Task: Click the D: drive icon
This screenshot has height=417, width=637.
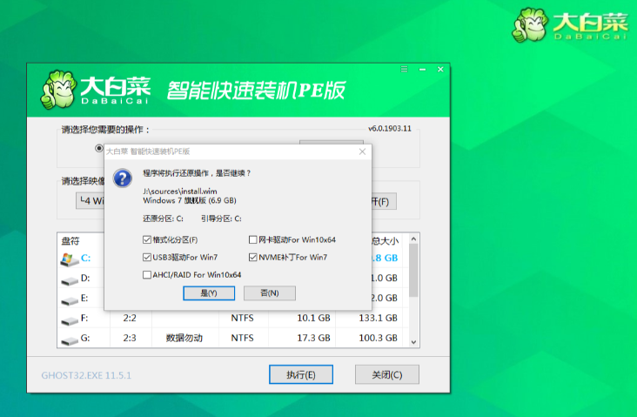Action: point(70,280)
